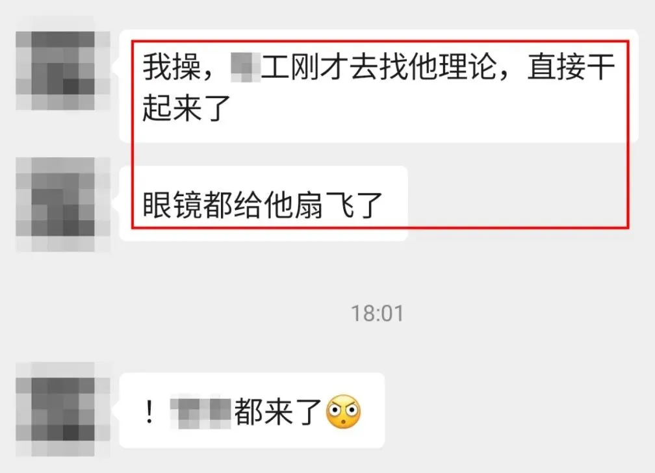655x473 pixels.
Task: Click the exclamation mark in the last message
Action: coord(149,411)
